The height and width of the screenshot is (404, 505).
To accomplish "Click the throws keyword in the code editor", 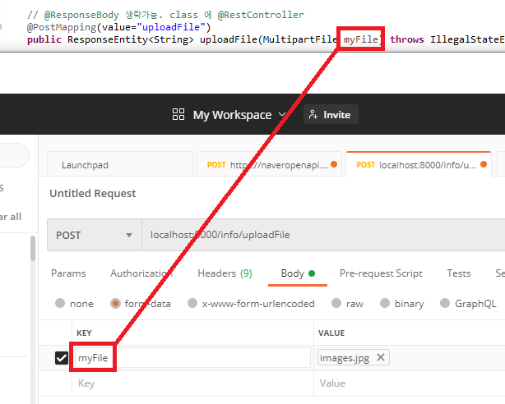I will [407, 39].
